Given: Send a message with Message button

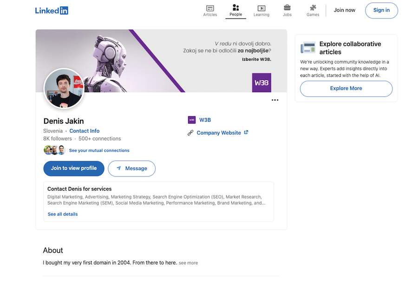Looking at the screenshot, I should click(x=131, y=169).
